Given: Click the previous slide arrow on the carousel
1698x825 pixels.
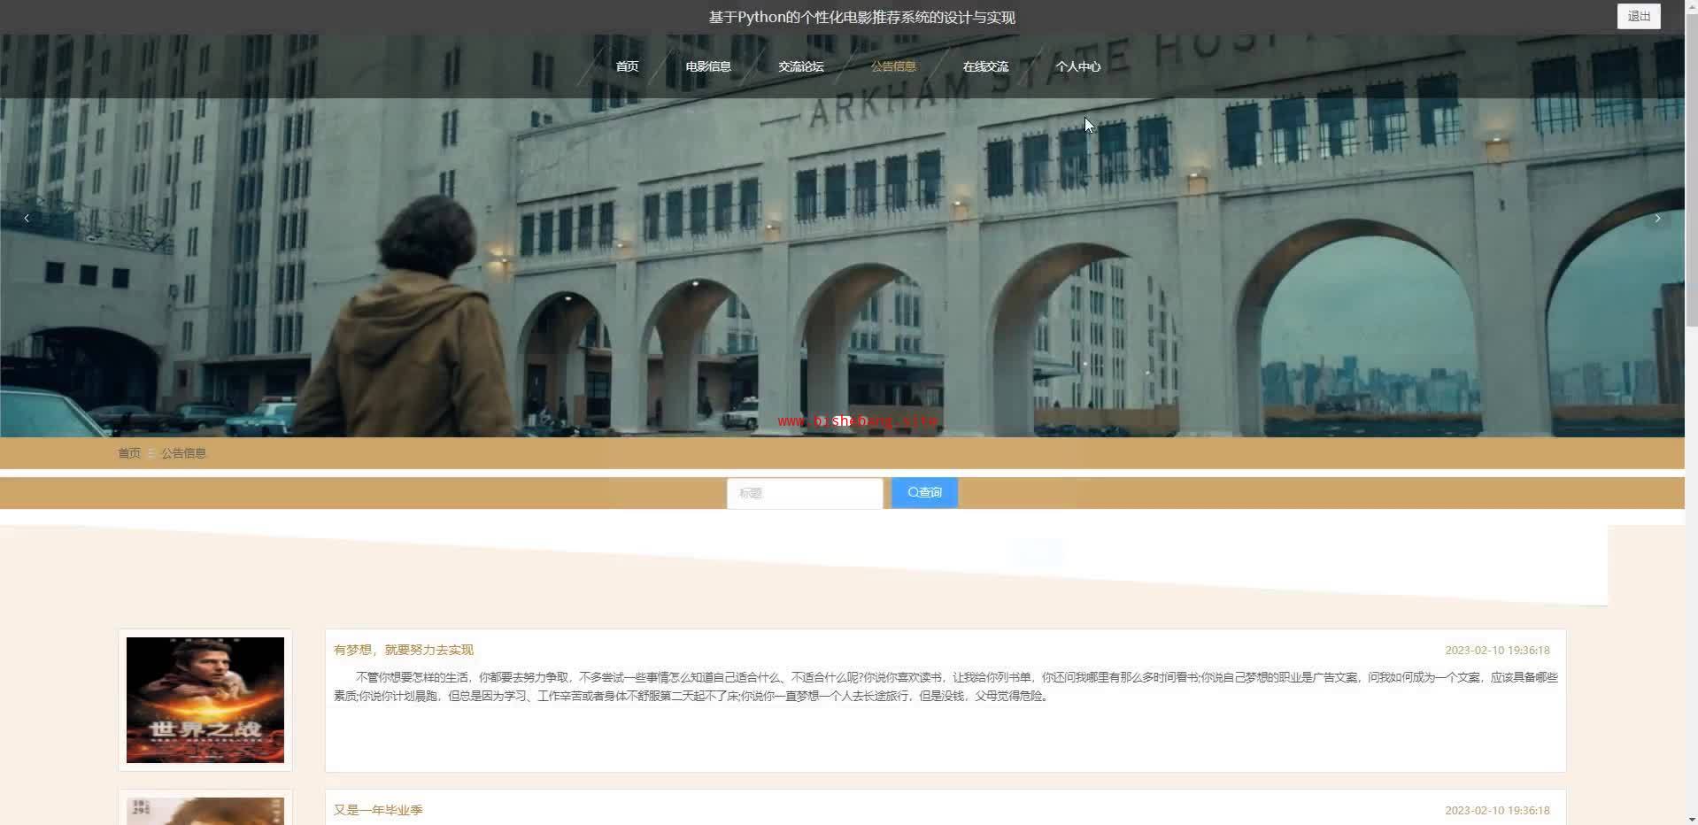Looking at the screenshot, I should (x=27, y=218).
